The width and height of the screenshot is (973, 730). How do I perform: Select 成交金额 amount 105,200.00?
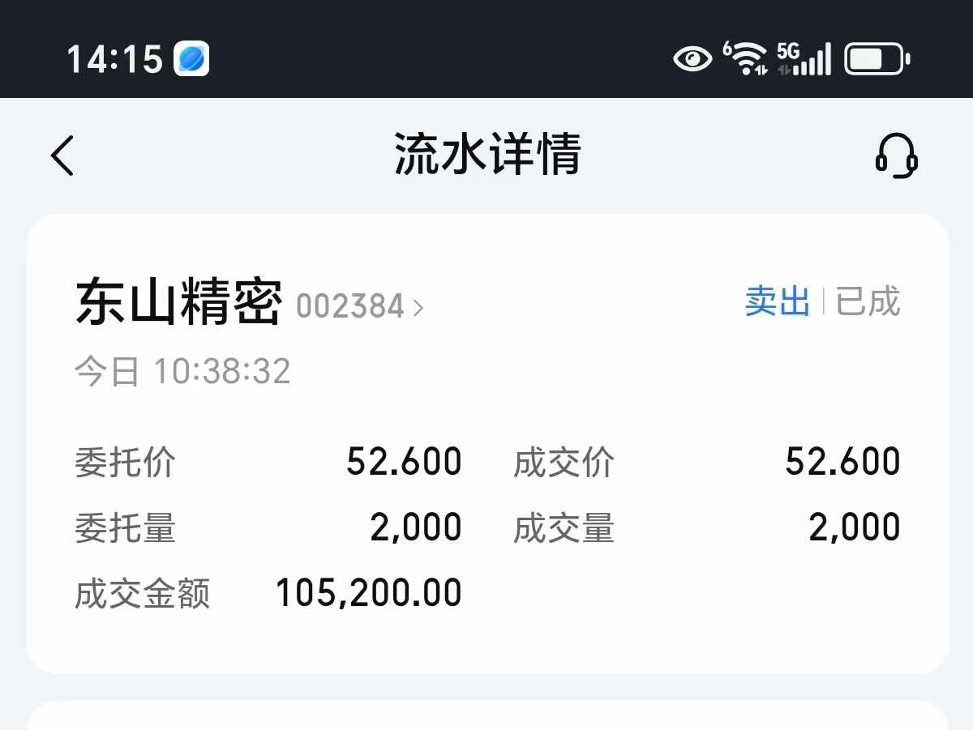pos(369,593)
